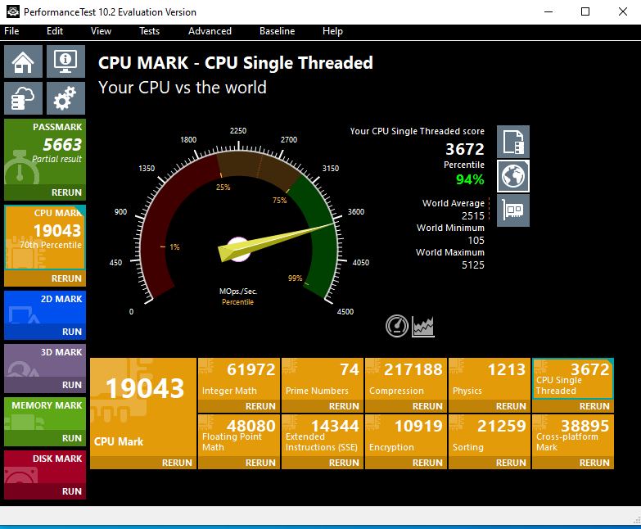
Task: Select the Encryption 10919 tile
Action: click(405, 436)
